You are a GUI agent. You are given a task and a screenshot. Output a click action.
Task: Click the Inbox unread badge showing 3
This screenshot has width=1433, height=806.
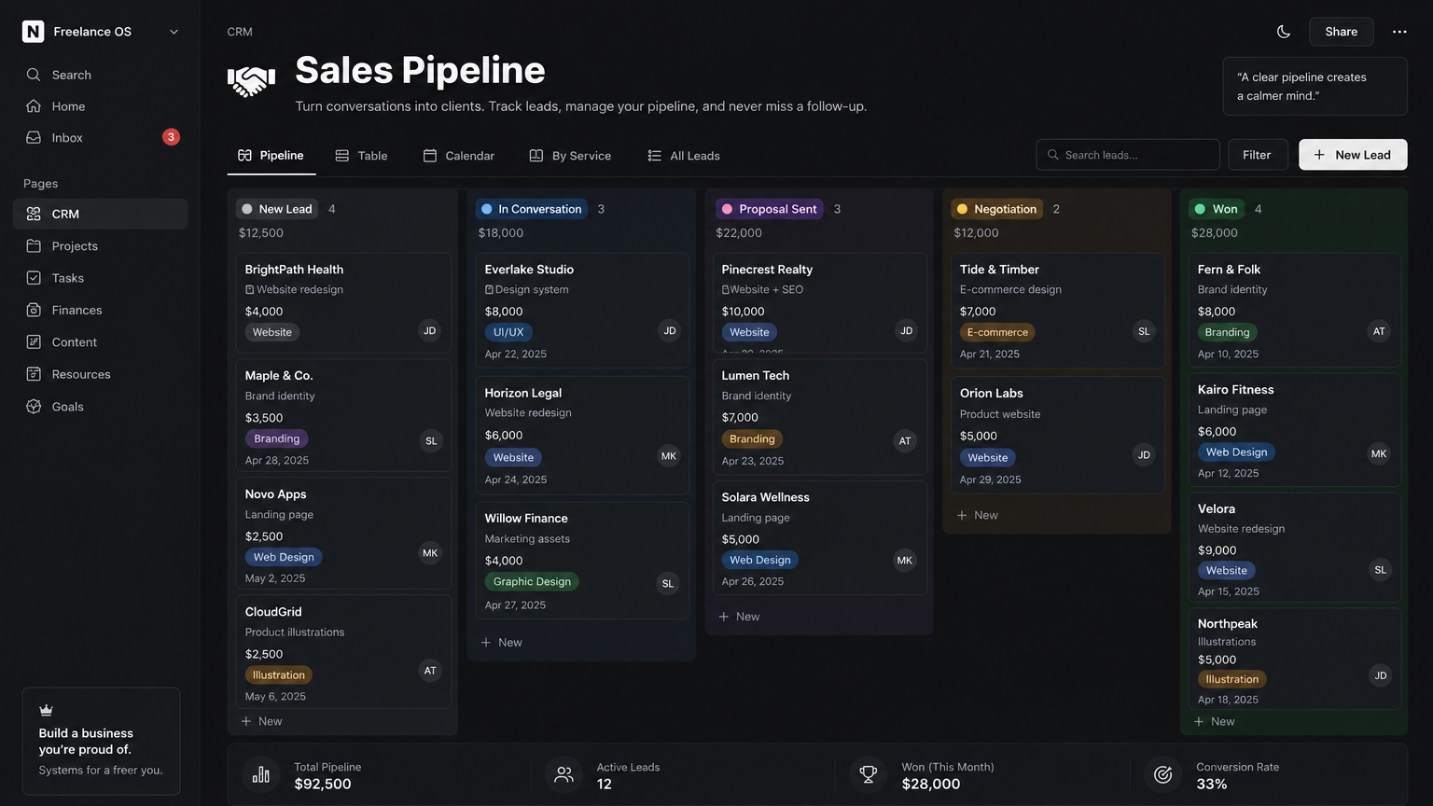[171, 137]
